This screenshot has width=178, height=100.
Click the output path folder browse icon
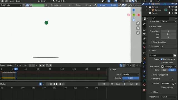point(175,55)
